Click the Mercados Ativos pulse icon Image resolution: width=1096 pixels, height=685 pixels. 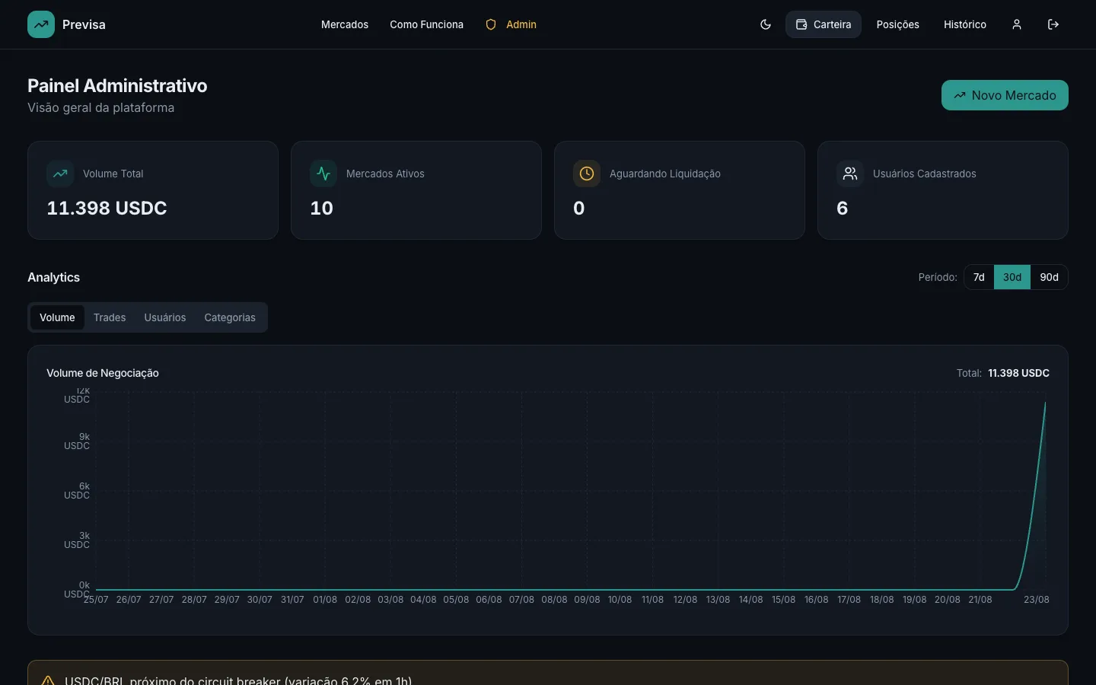coord(323,174)
